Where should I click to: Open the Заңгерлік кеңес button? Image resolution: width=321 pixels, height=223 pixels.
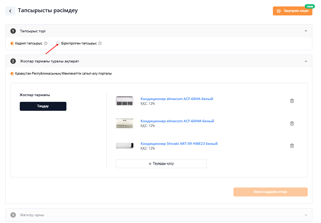click(x=292, y=11)
